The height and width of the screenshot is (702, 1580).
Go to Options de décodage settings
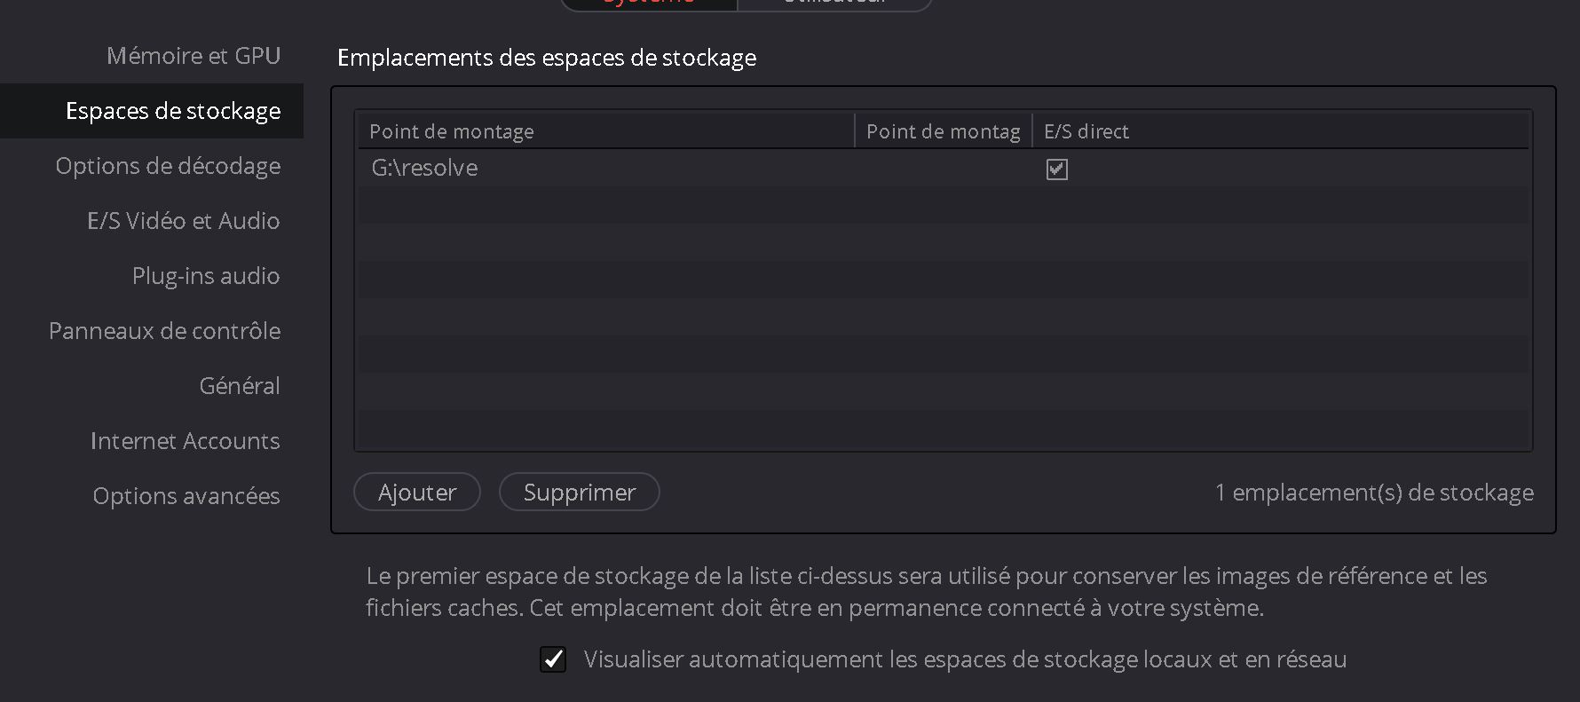(x=168, y=166)
